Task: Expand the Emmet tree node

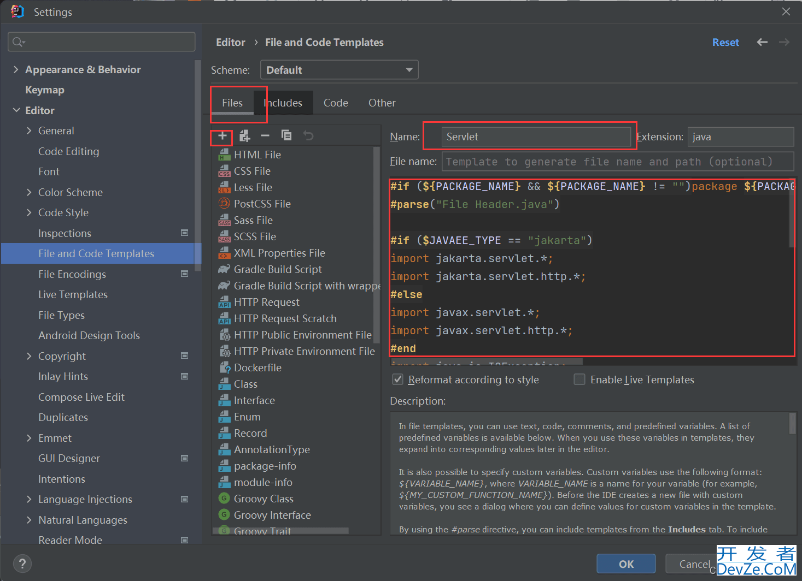Action: [x=29, y=438]
